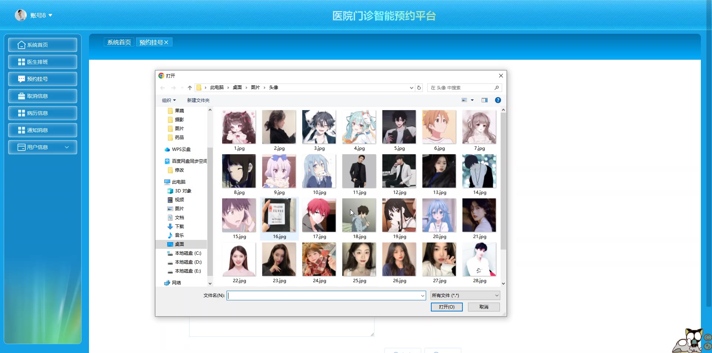Open 文档 folder in navigation pane

pyautogui.click(x=176, y=218)
